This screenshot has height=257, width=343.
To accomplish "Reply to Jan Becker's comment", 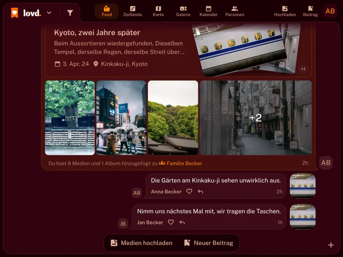I will pyautogui.click(x=182, y=223).
